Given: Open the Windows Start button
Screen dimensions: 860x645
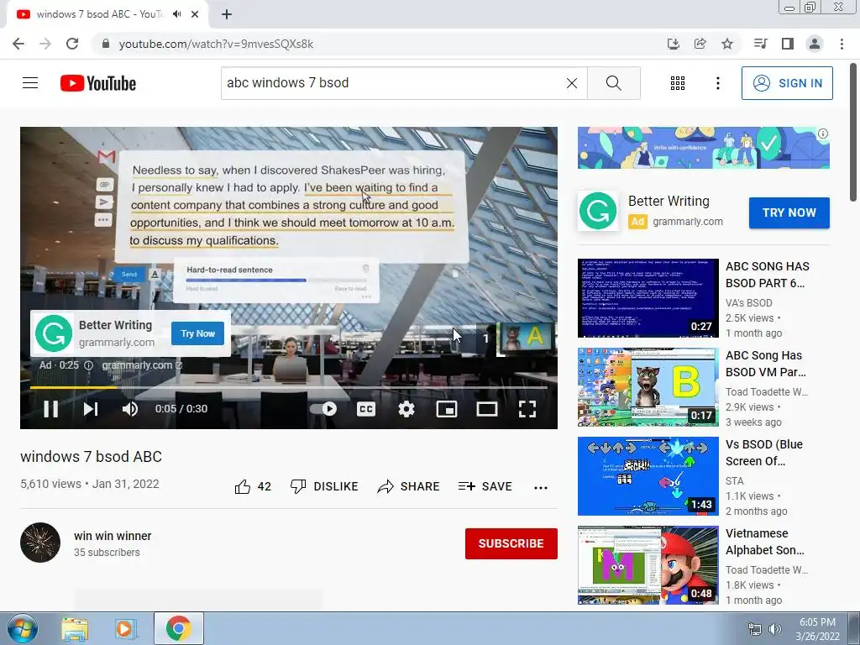Looking at the screenshot, I should (x=23, y=628).
